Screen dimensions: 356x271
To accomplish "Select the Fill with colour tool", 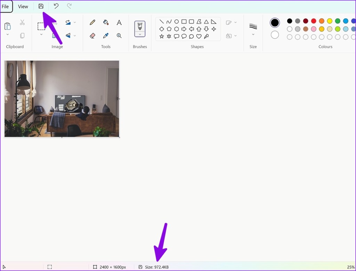I will (x=106, y=22).
